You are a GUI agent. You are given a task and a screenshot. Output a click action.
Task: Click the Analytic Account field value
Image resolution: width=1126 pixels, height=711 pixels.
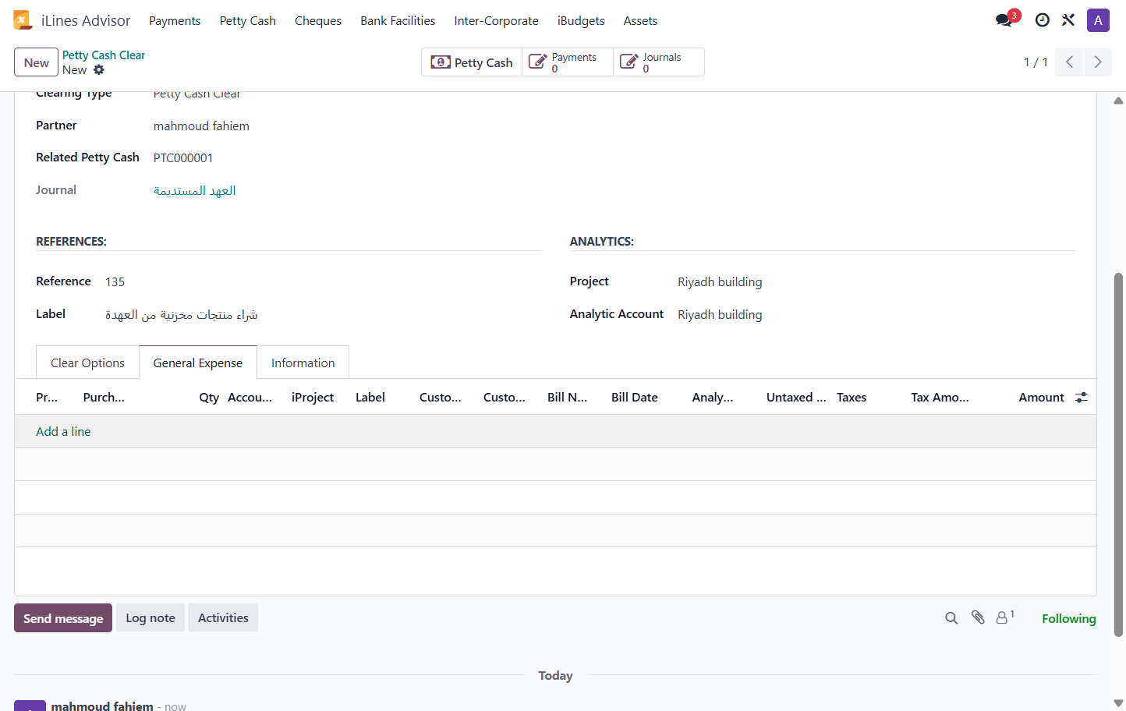[x=720, y=314]
